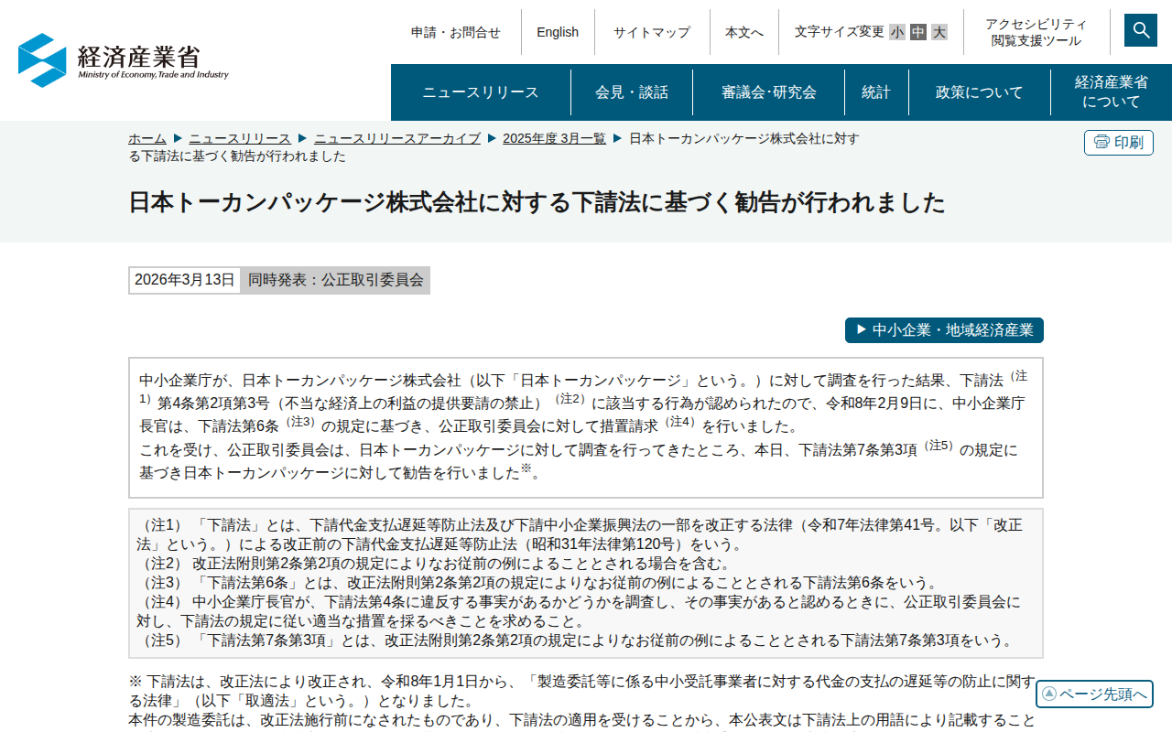Open サイトマップ link
Image resolution: width=1172 pixels, height=732 pixels.
click(652, 32)
